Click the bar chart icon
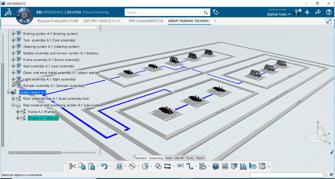The width and height of the screenshot is (335, 179). tap(243, 166)
